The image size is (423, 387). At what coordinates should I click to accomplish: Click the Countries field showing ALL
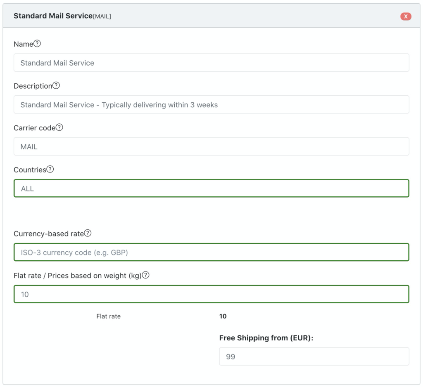coord(211,189)
